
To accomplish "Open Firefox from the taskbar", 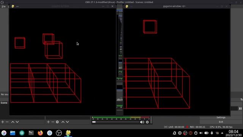I will (40, 133).
